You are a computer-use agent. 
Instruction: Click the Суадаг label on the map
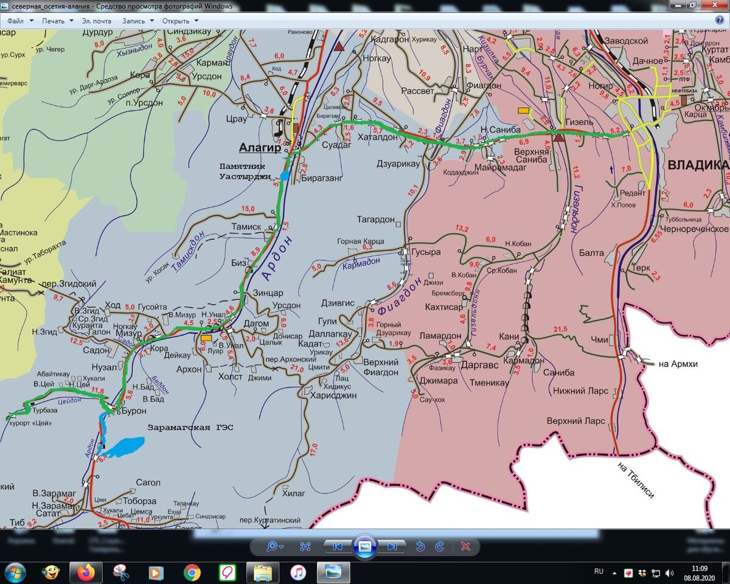(x=336, y=145)
